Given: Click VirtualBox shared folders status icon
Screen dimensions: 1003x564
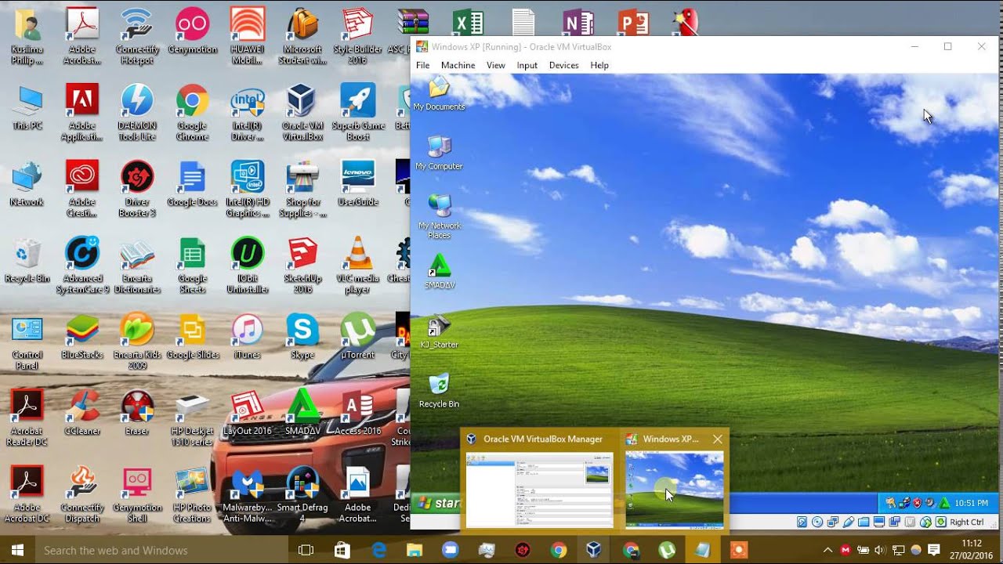Looking at the screenshot, I should pyautogui.click(x=864, y=522).
